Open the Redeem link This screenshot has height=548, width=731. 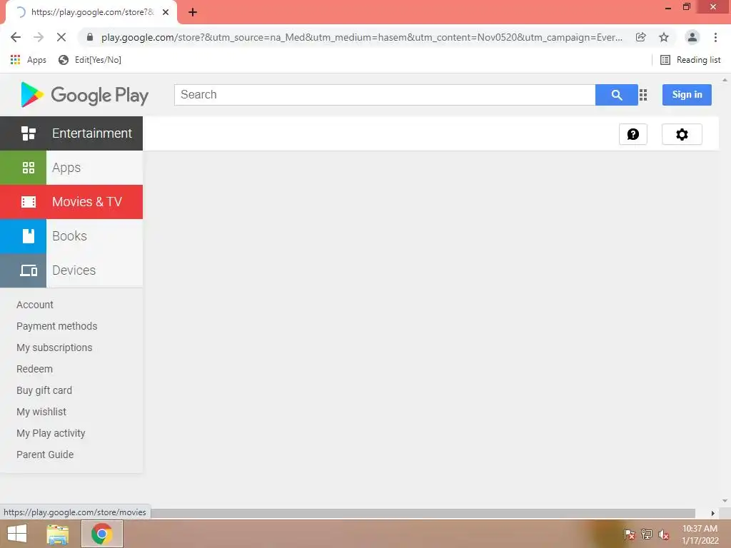point(34,369)
